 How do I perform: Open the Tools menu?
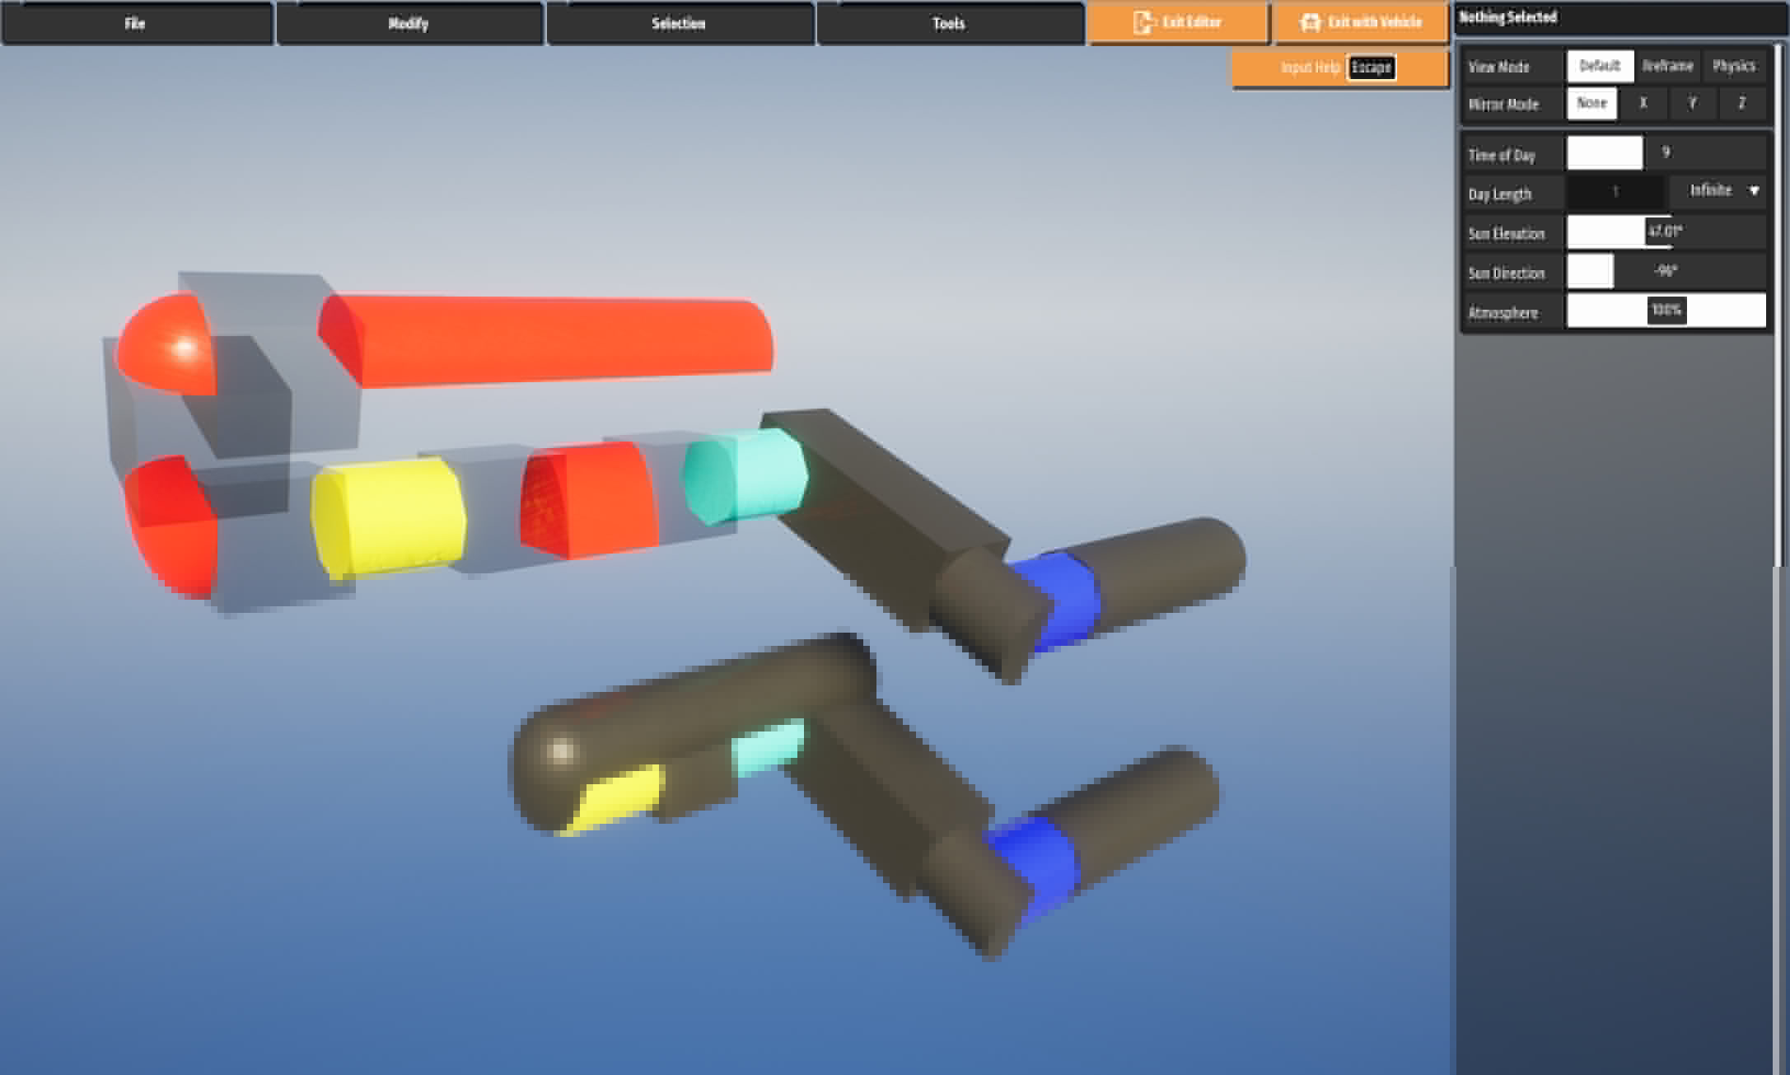[x=949, y=23]
